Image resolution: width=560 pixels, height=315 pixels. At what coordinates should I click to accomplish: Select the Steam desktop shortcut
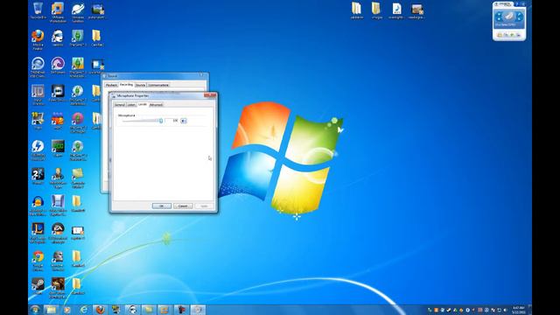click(38, 286)
